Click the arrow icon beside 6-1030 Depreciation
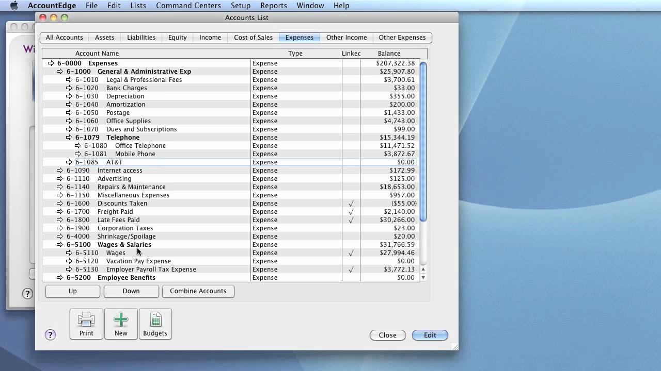This screenshot has height=371, width=661. 69,96
